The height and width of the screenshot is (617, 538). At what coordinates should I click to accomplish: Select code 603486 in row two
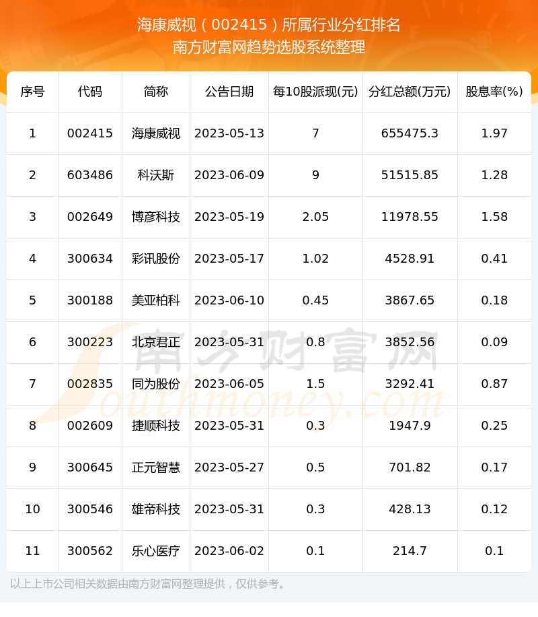tap(90, 175)
